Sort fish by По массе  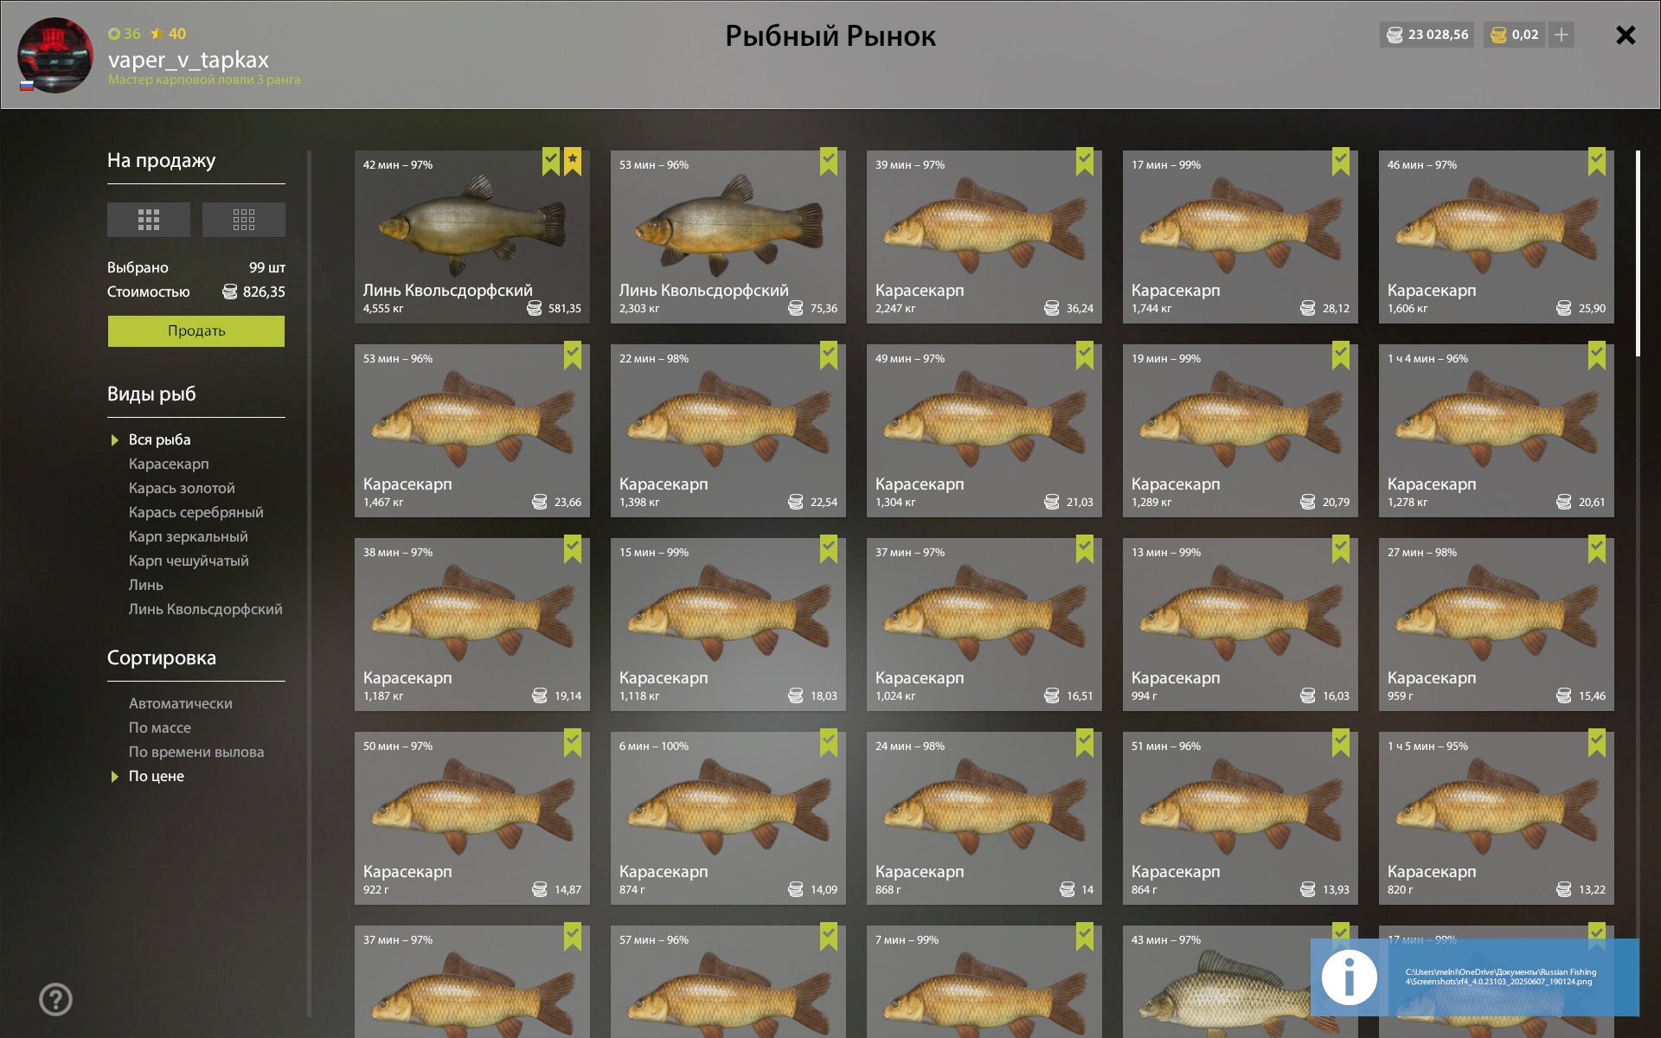160,727
